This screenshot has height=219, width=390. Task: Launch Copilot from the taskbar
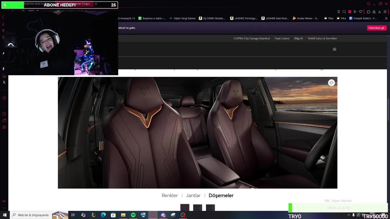(83, 215)
